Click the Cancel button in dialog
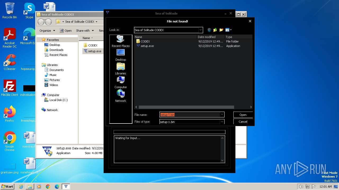This screenshot has width=339, height=190. click(243, 122)
